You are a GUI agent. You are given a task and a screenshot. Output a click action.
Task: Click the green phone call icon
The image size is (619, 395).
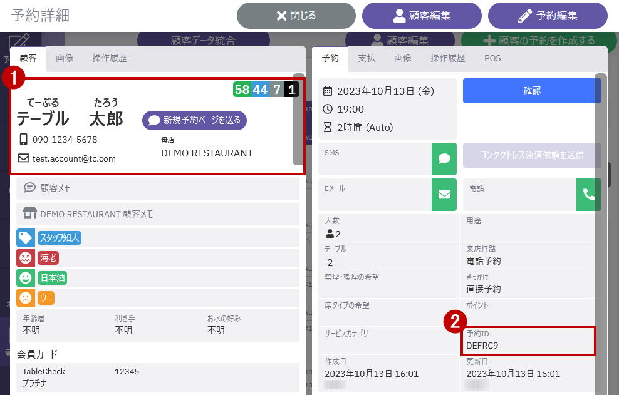click(588, 194)
